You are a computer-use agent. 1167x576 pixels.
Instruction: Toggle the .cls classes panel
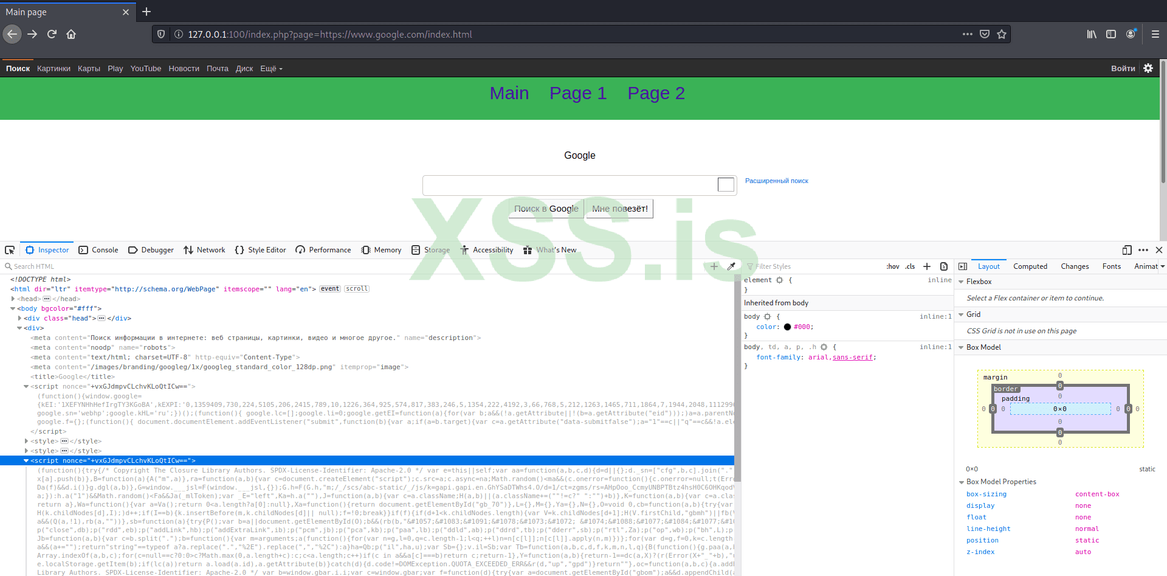910,266
